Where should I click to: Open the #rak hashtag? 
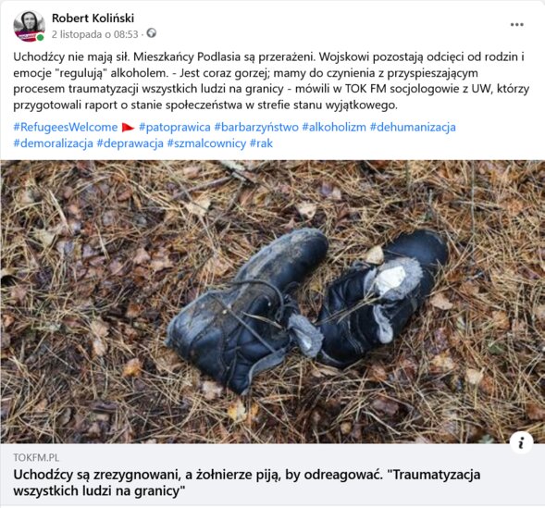(261, 143)
